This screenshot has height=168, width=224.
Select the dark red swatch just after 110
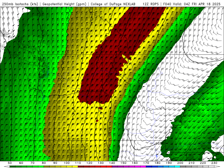point(81,166)
